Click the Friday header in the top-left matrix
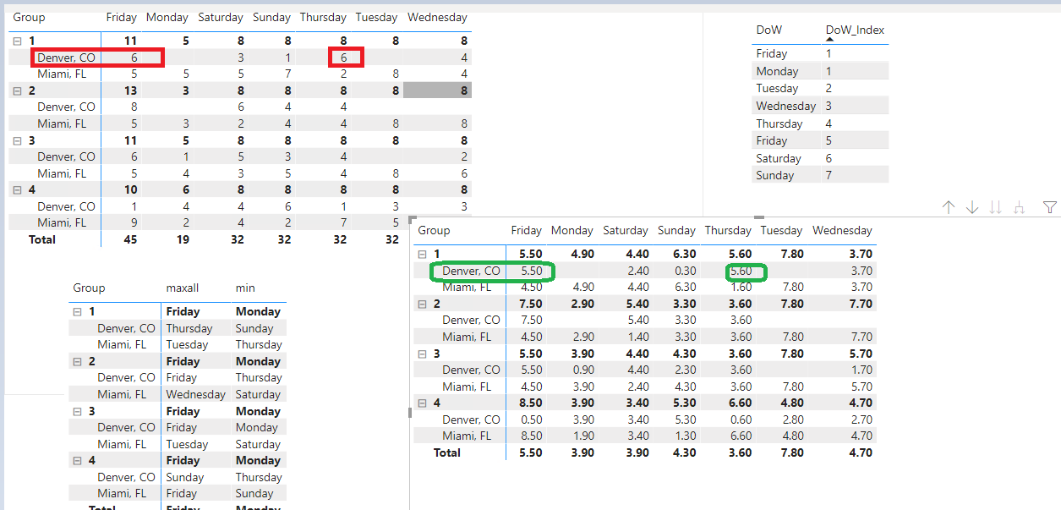 121,17
